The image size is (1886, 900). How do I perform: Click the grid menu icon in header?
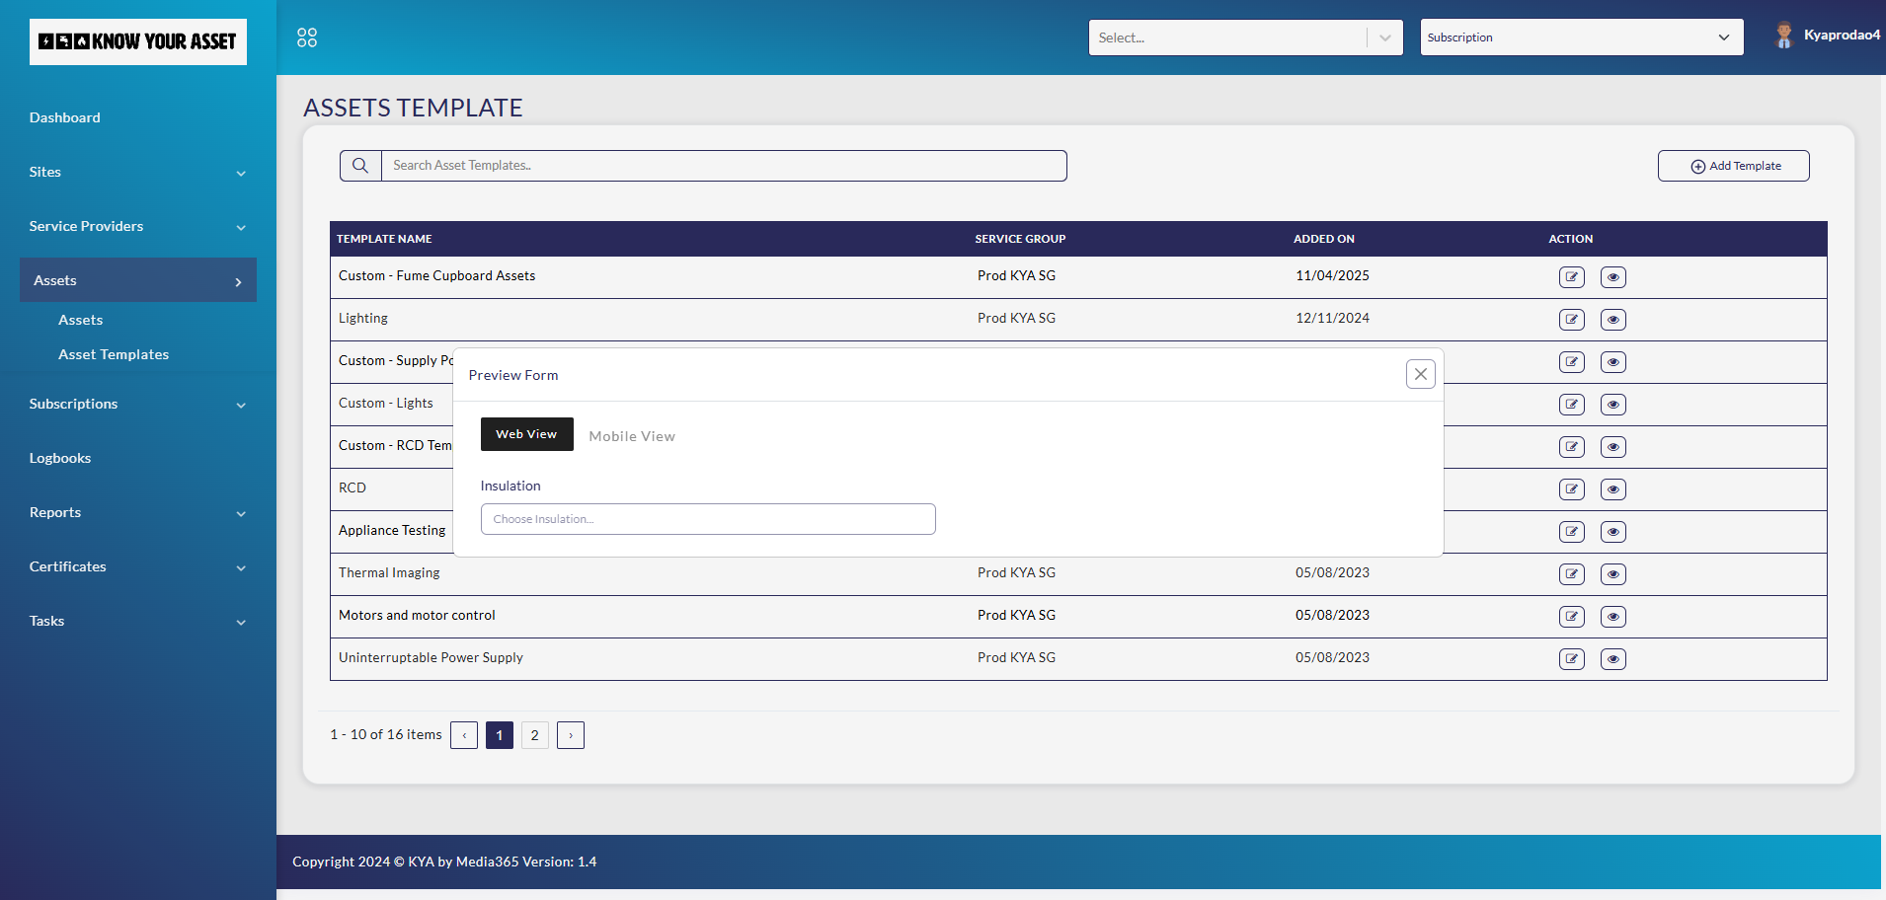tap(307, 37)
